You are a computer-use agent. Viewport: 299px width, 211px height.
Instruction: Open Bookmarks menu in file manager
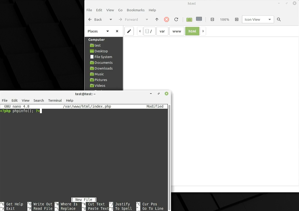tap(136, 10)
